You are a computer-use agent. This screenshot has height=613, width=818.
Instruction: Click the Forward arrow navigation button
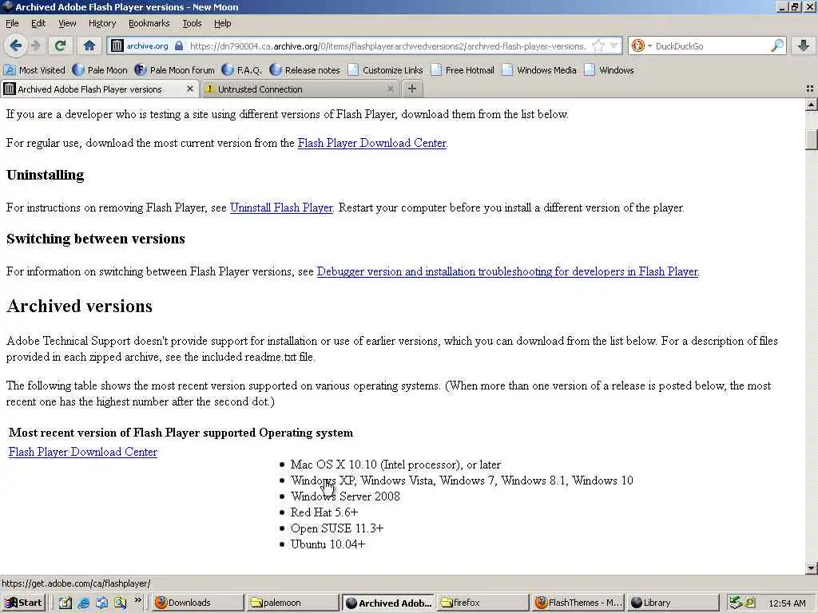click(x=35, y=45)
